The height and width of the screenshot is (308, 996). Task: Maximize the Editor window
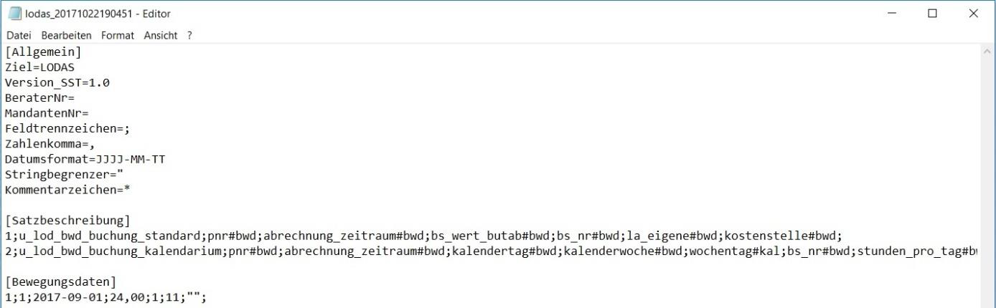[x=933, y=14]
